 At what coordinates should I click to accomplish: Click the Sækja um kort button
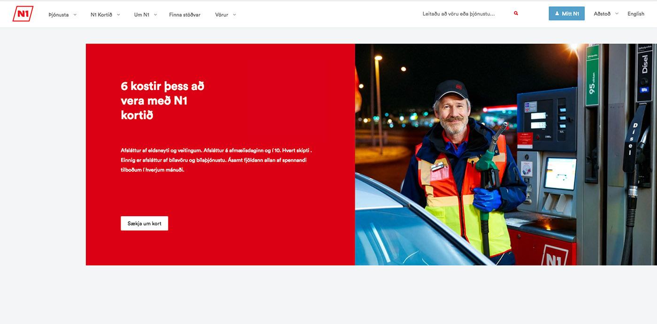click(x=145, y=223)
